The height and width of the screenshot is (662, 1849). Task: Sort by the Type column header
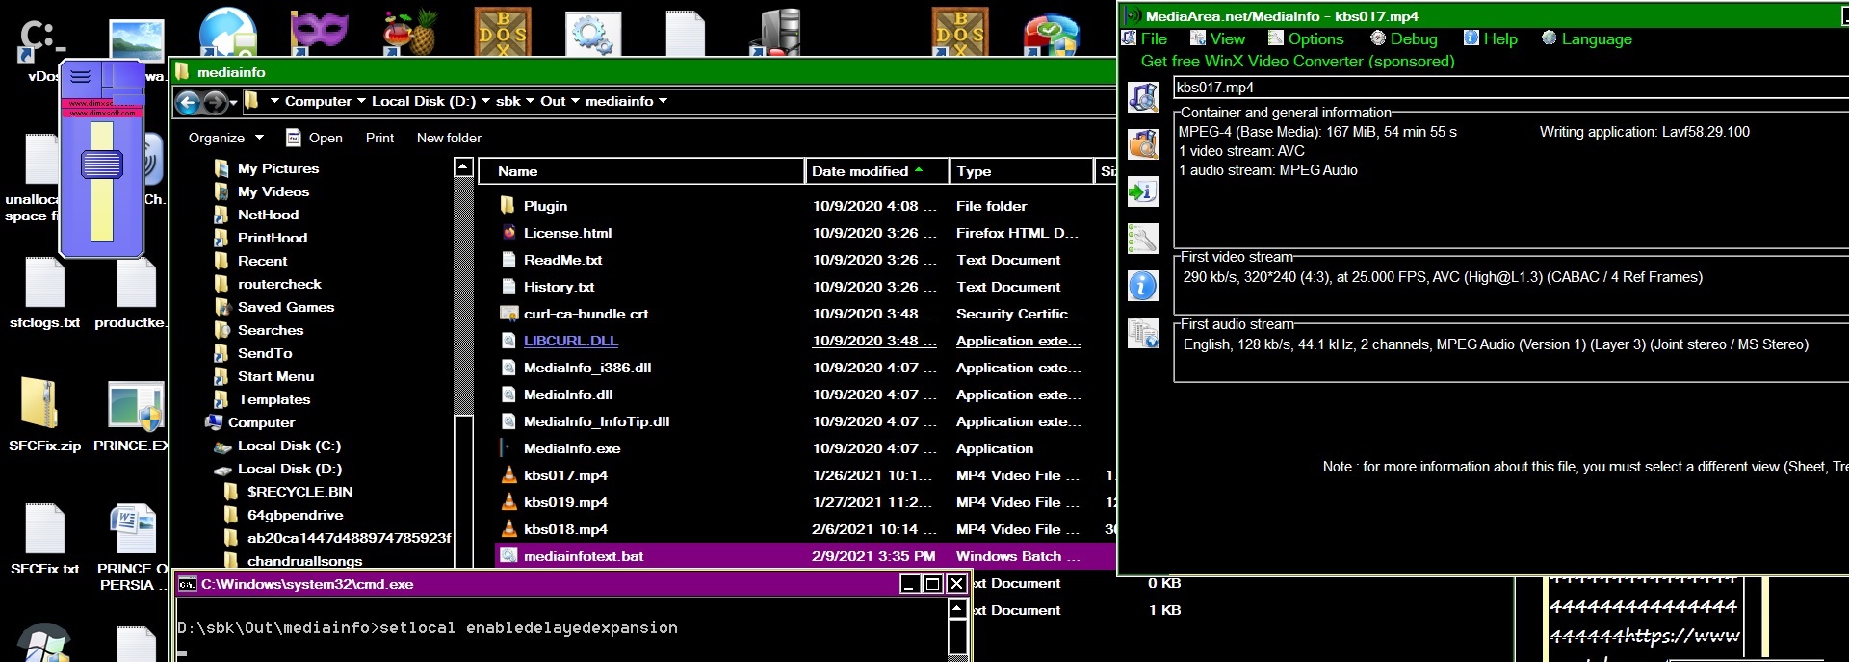(x=1021, y=171)
